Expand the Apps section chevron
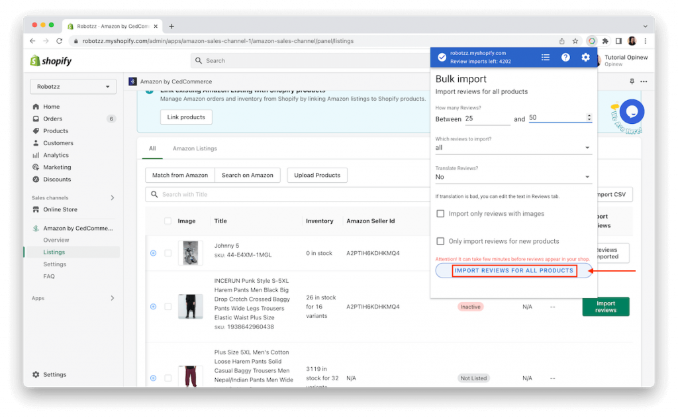Viewport: 678px width, 418px height. pyautogui.click(x=113, y=298)
